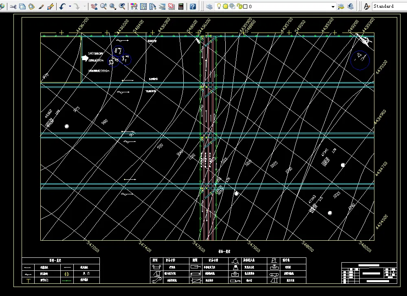Click the '547600' coordinate label
Screen dimensions: 407x296
[199, 247]
